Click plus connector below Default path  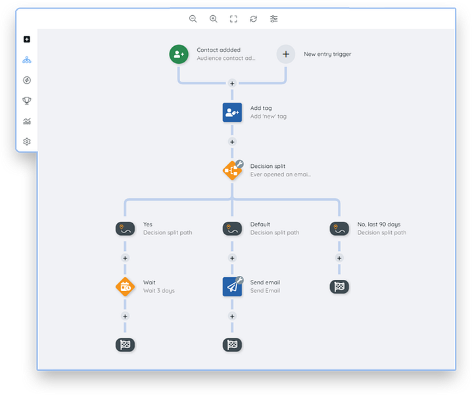pos(232,258)
